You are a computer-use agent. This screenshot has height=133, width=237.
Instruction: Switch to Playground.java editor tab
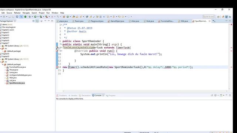[96, 21]
